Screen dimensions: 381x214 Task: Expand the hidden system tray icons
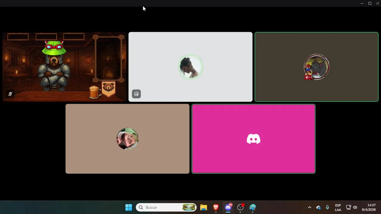click(x=309, y=207)
